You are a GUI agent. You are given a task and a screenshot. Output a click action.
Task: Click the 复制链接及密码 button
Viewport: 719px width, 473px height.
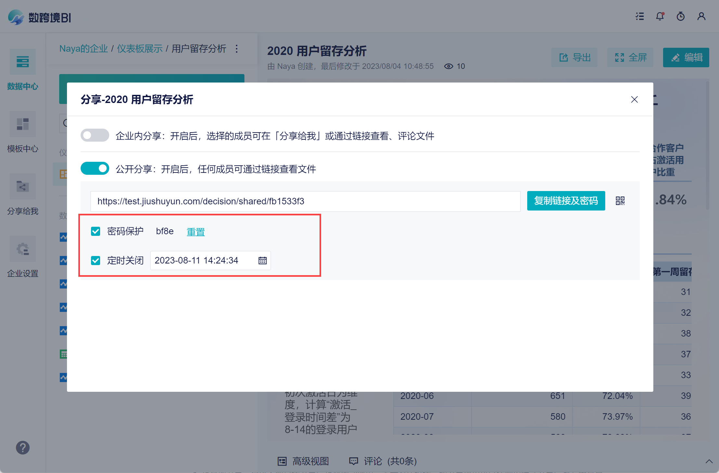[566, 201]
